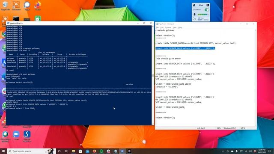This screenshot has height=154, width=274.
Task: Click the taskbar search box
Action: [x=31, y=151]
